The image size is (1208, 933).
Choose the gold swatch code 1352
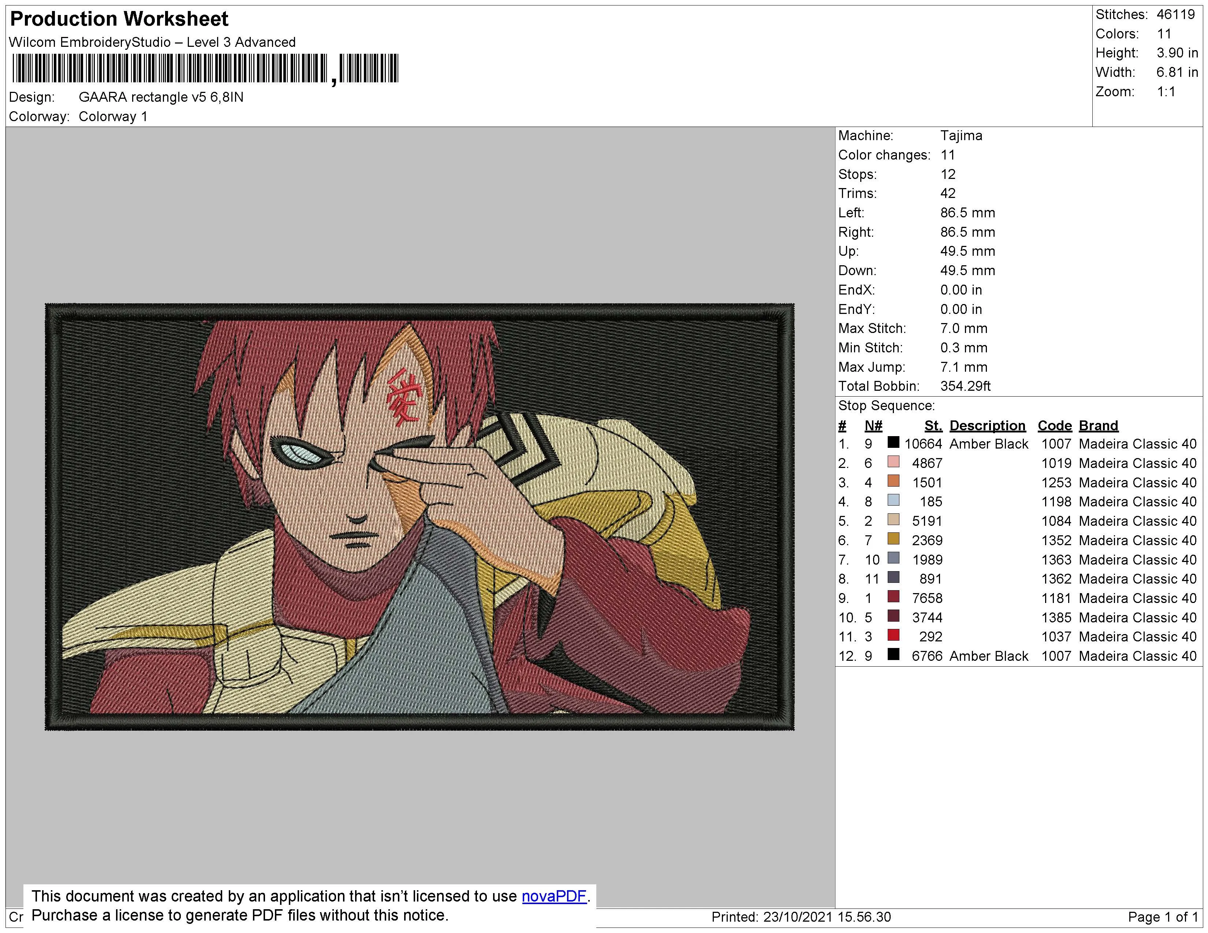893,538
